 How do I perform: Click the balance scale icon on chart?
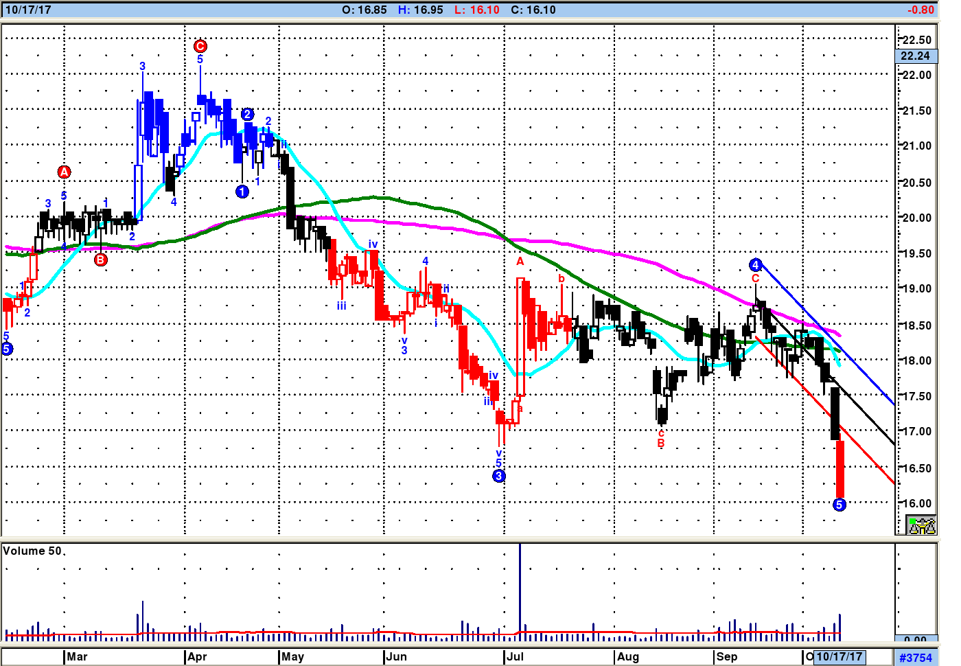click(921, 526)
